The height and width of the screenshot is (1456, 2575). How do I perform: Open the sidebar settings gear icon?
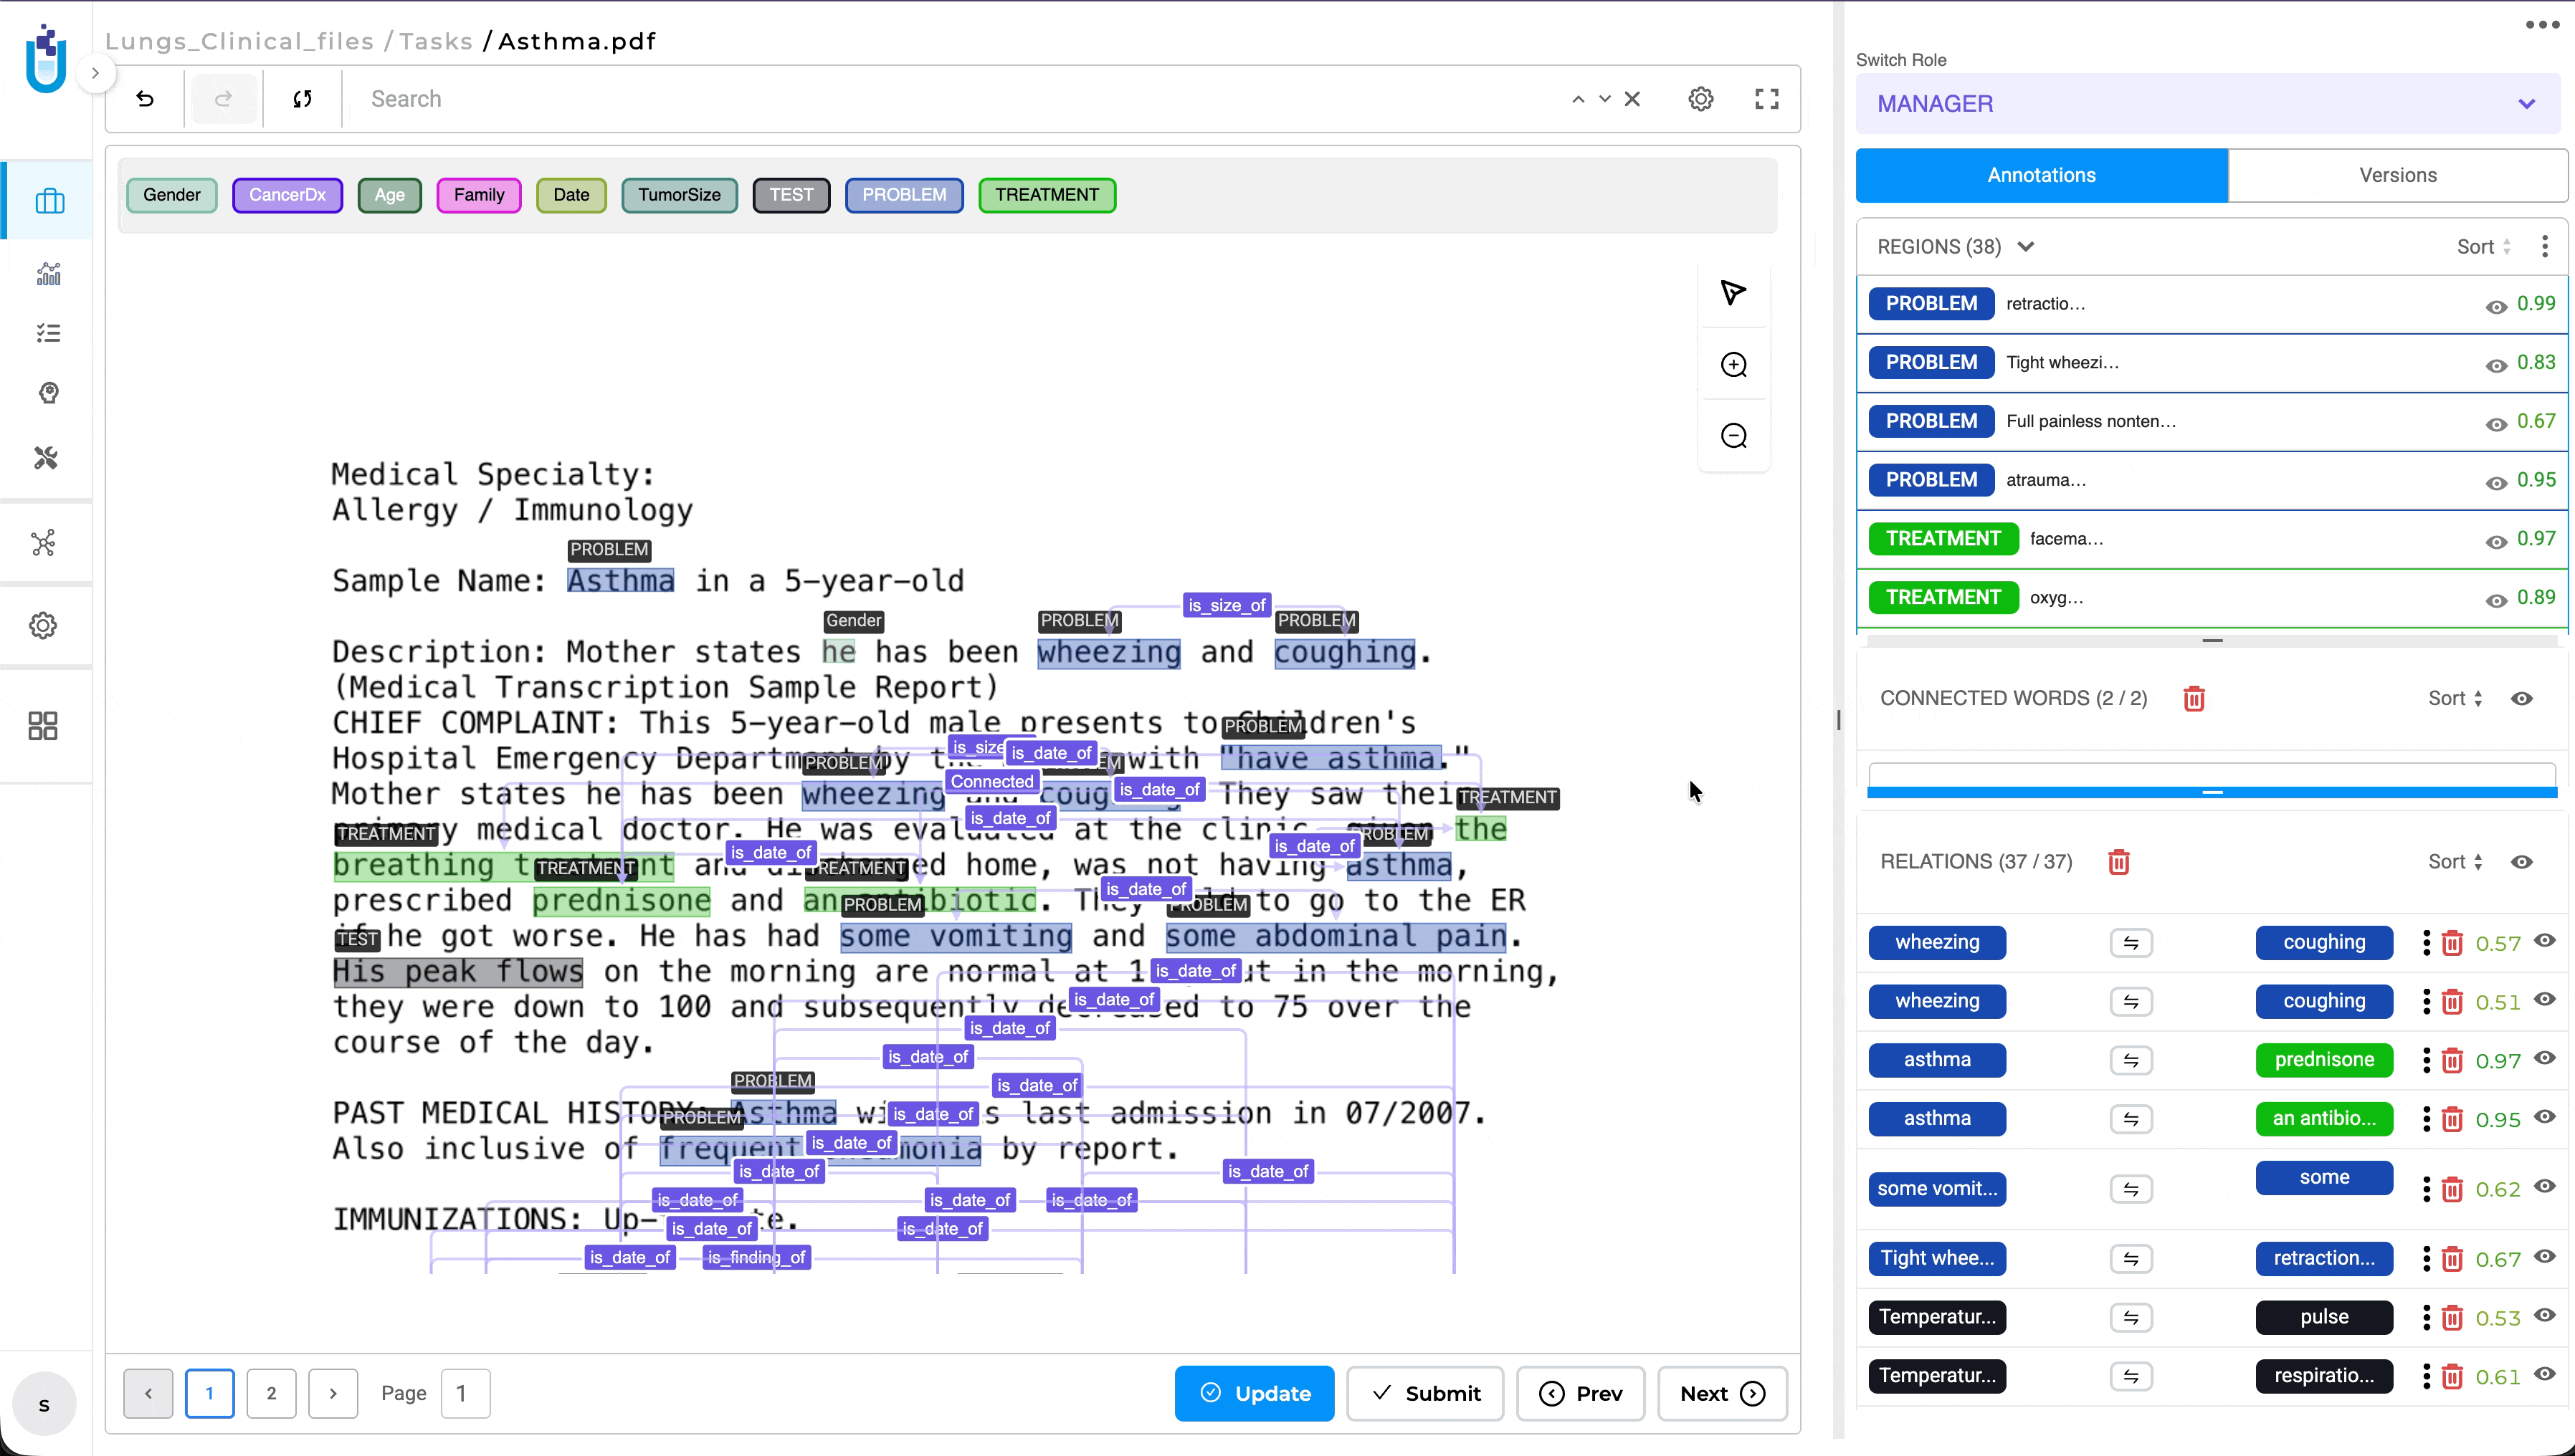pyautogui.click(x=43, y=625)
